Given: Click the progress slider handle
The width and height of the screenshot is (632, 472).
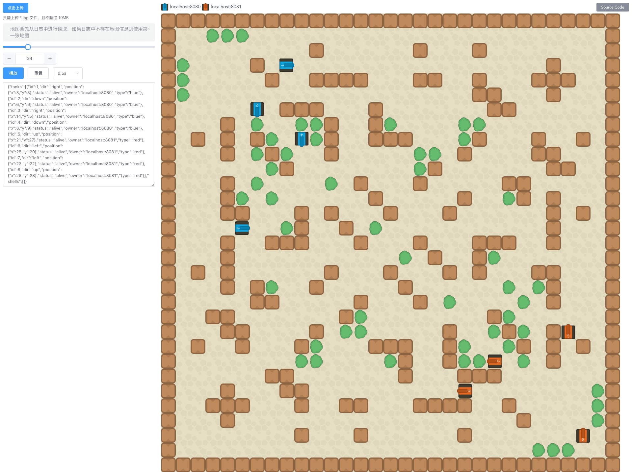Looking at the screenshot, I should (28, 47).
